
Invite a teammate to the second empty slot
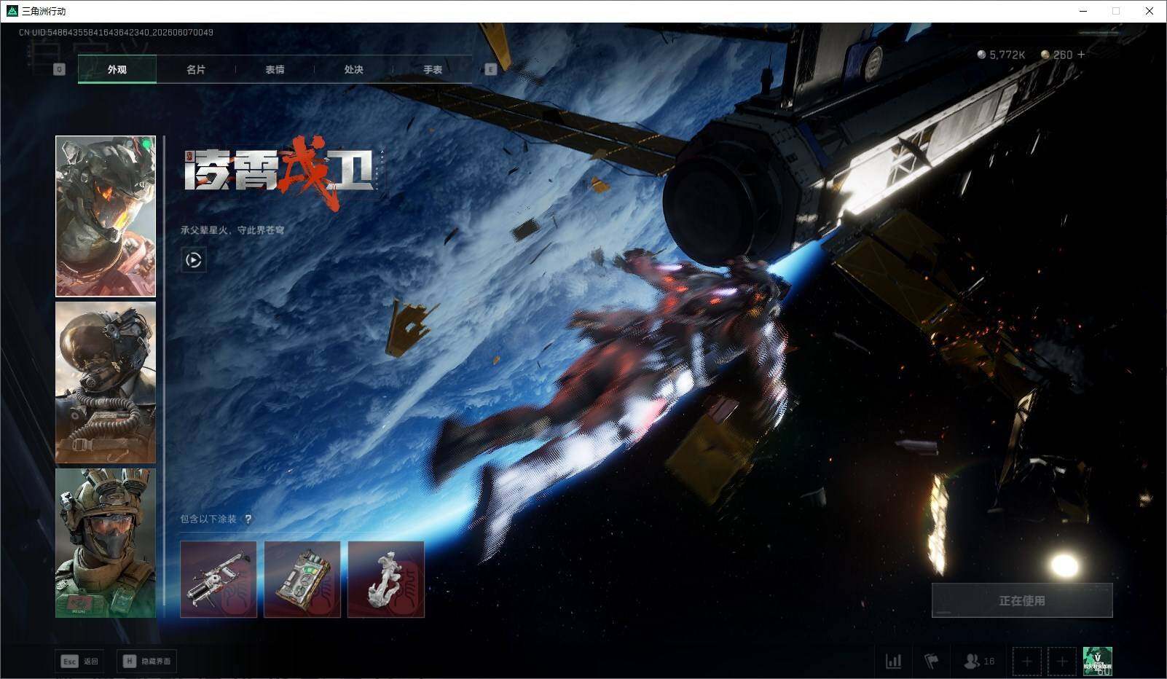coord(1062,661)
